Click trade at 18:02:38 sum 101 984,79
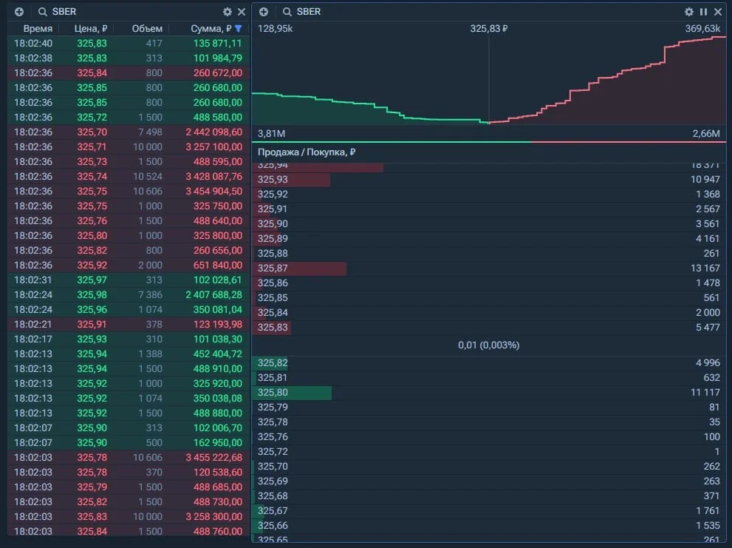This screenshot has height=548, width=732. [x=129, y=58]
